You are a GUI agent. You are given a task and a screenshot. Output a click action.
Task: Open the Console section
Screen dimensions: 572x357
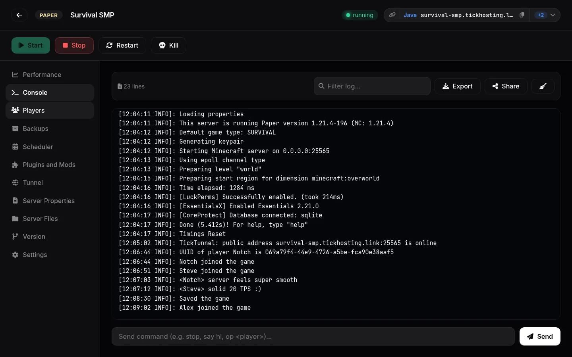click(x=50, y=92)
